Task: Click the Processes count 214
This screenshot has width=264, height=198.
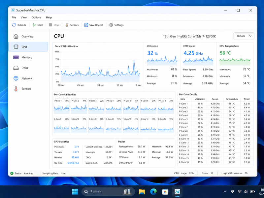Action: [x=77, y=147]
